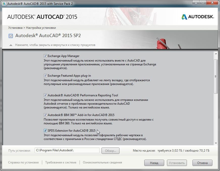Cancel setup with the Отмена button

click(x=202, y=163)
